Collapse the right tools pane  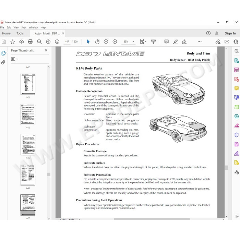(x=237, y=217)
